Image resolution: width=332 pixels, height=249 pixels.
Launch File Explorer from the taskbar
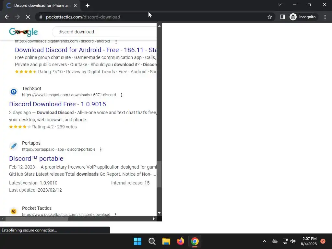pos(166,241)
